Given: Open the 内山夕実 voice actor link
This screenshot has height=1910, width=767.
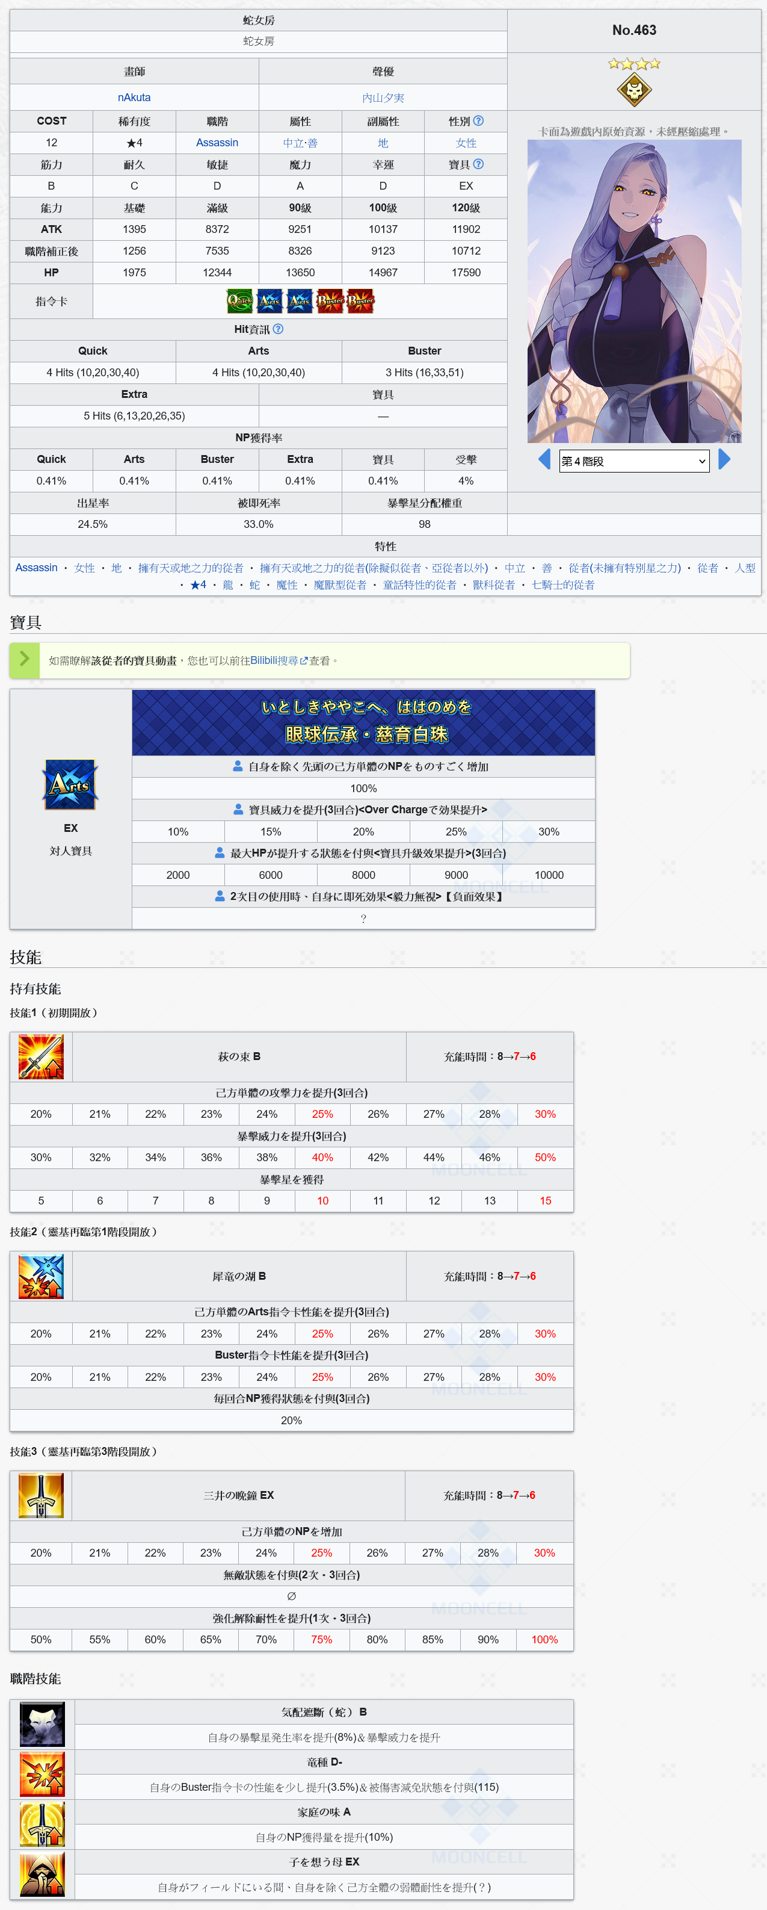Looking at the screenshot, I should 383,98.
